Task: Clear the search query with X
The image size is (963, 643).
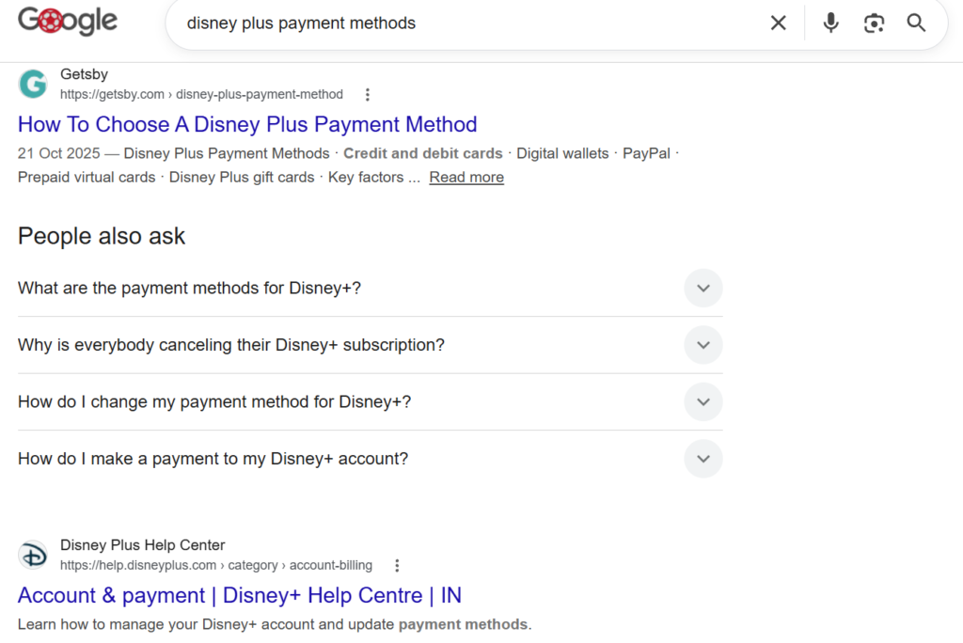Action: (778, 24)
